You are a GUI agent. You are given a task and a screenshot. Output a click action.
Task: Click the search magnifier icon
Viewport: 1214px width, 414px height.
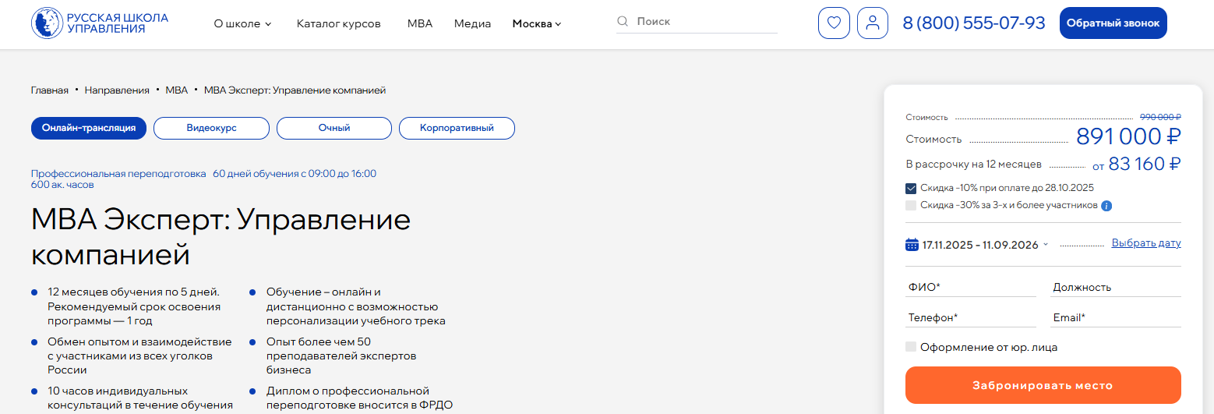click(623, 22)
